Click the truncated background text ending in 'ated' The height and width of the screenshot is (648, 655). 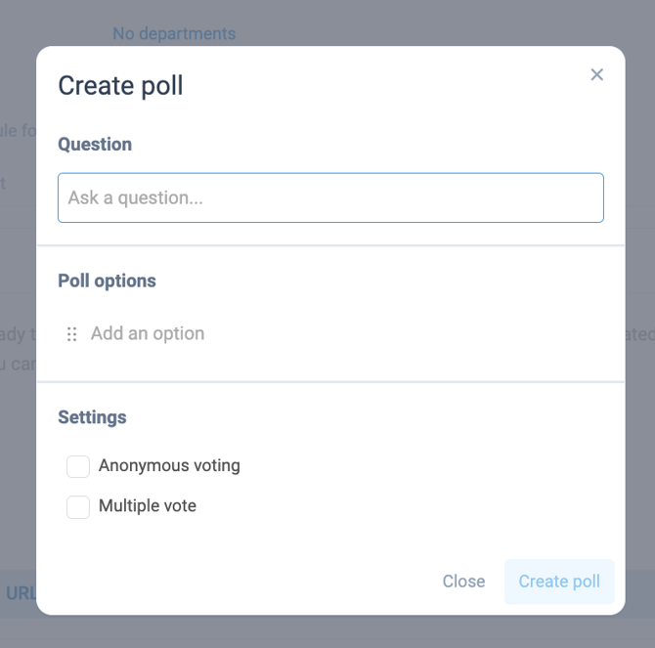(x=639, y=334)
